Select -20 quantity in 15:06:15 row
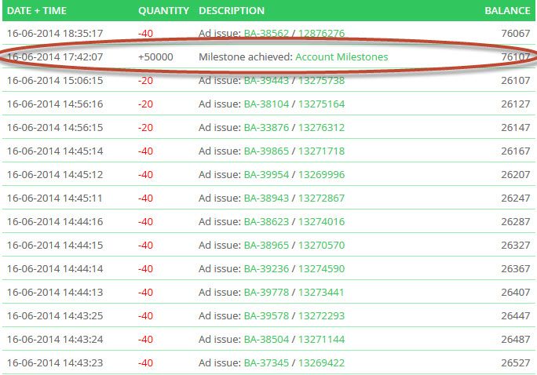The height and width of the screenshot is (375, 537). pos(145,80)
